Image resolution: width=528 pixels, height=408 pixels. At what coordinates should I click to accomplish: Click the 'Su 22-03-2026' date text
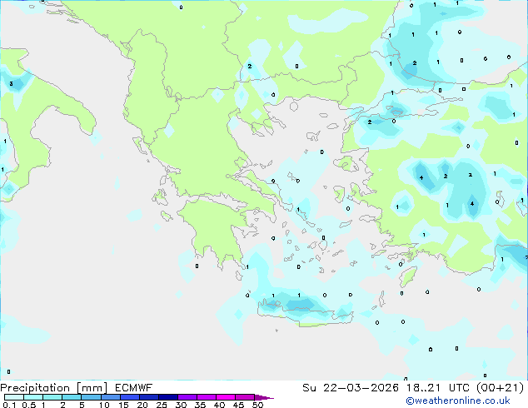click(x=351, y=388)
